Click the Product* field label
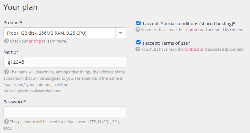Image resolution: width=250 pixels, height=133 pixels. [13, 23]
